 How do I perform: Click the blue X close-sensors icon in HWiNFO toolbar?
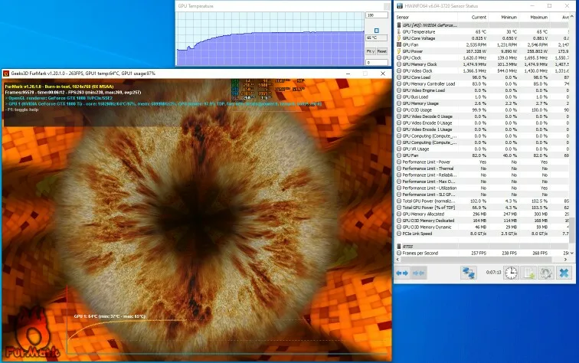coord(564,273)
